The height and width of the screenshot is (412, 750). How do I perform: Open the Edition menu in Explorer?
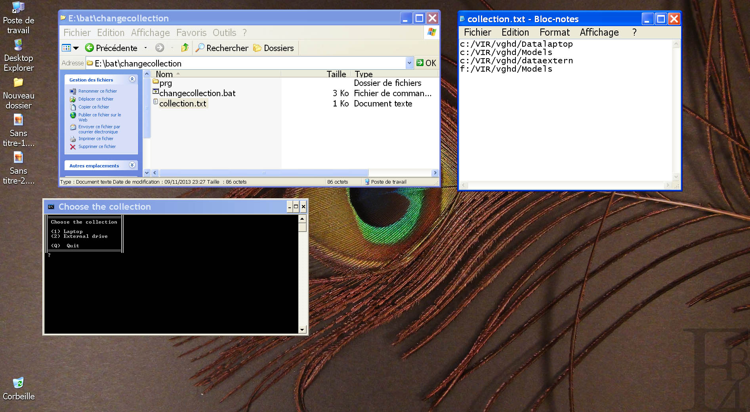click(x=111, y=33)
